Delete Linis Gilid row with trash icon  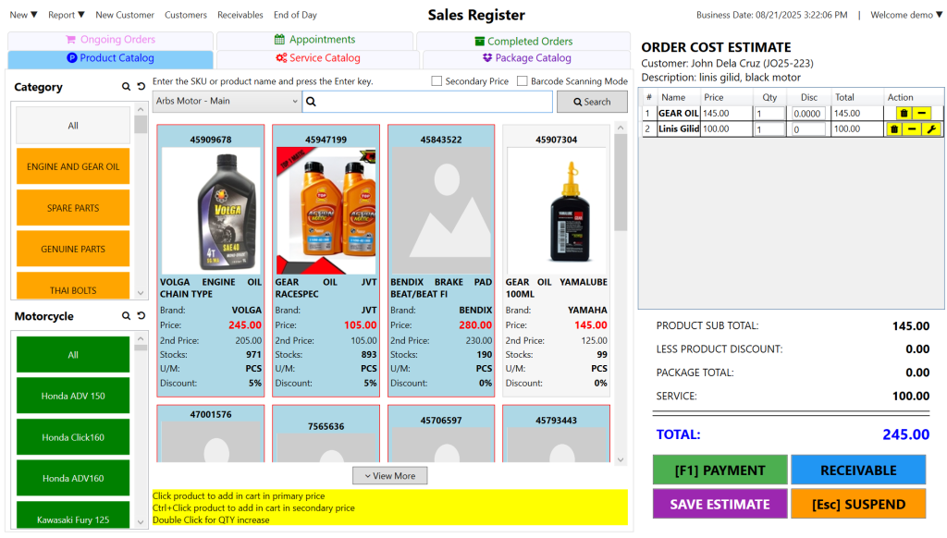coord(895,128)
